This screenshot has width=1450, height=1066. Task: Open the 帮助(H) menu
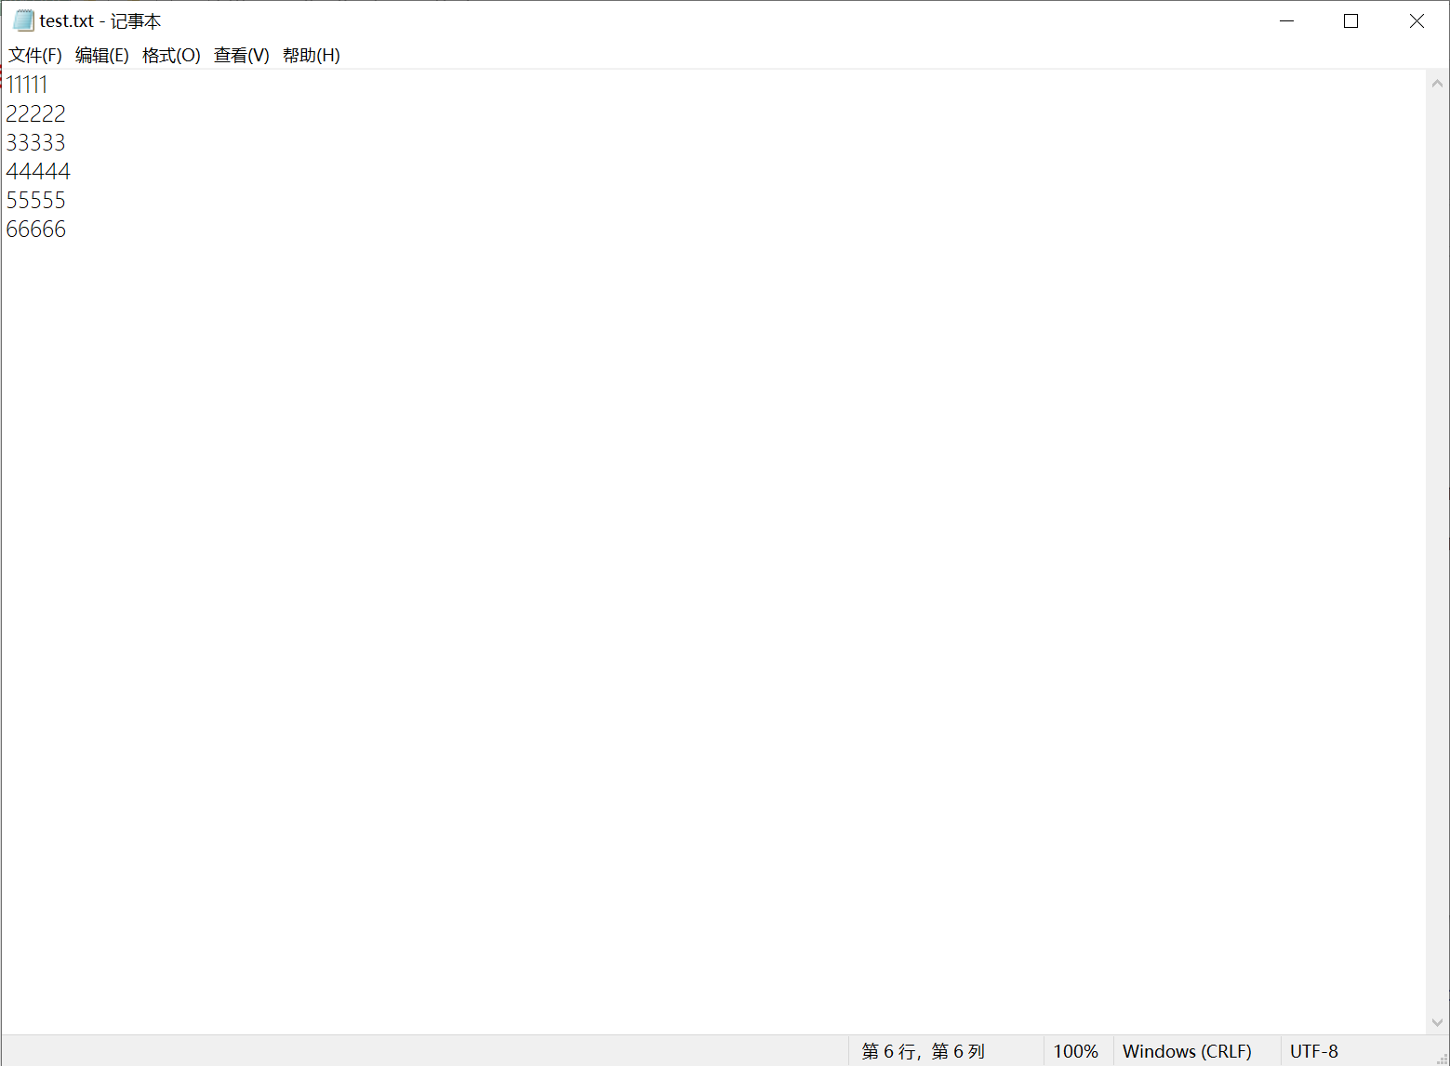tap(312, 56)
